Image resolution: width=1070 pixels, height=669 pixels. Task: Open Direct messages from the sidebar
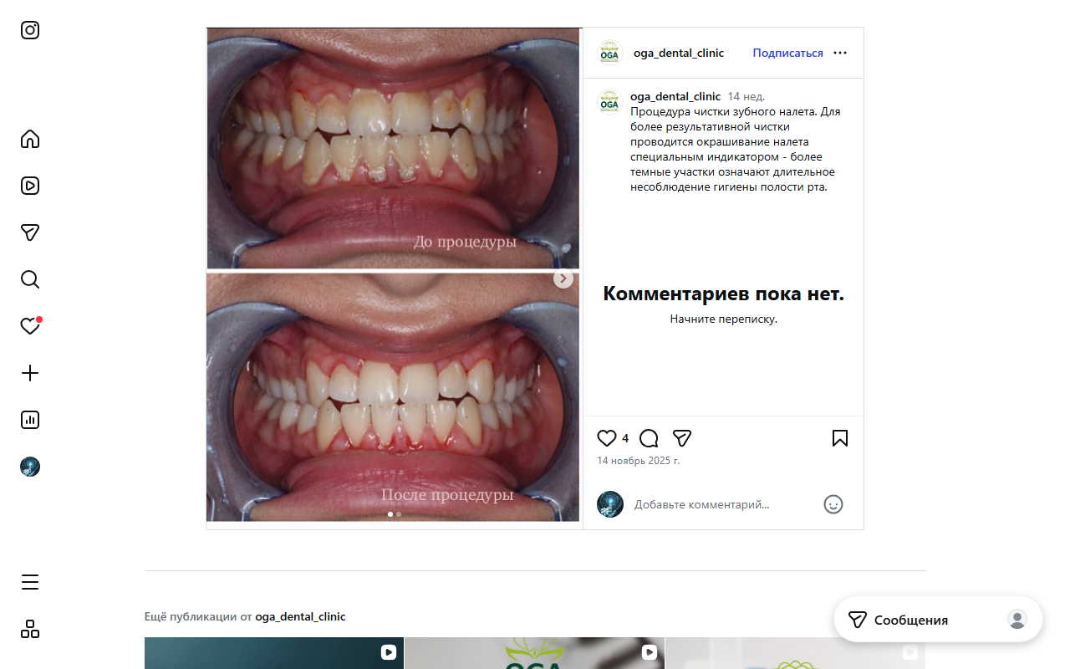30,232
